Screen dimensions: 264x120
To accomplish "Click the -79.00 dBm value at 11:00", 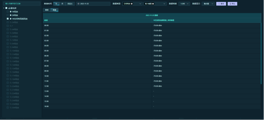I will (x=157, y=81).
